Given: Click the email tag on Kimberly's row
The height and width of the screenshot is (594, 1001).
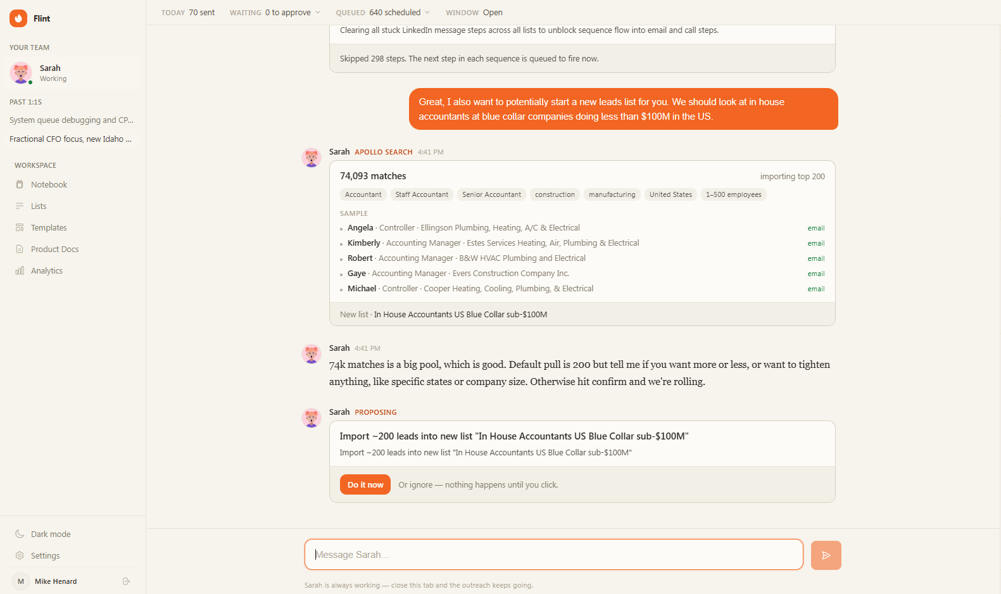Looking at the screenshot, I should (816, 243).
